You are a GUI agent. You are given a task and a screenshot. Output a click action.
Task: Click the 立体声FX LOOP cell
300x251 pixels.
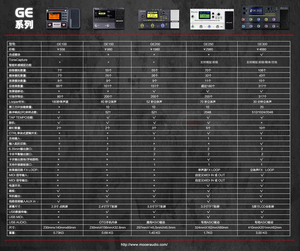click(x=262, y=170)
